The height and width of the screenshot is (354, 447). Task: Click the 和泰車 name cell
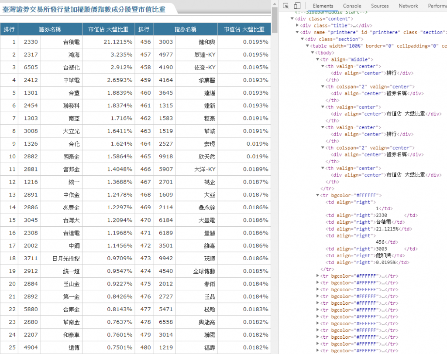(x=61, y=335)
